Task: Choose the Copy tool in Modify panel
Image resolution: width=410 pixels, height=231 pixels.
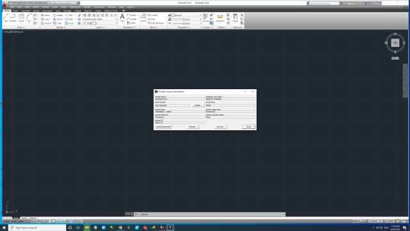Action: tap(45, 19)
